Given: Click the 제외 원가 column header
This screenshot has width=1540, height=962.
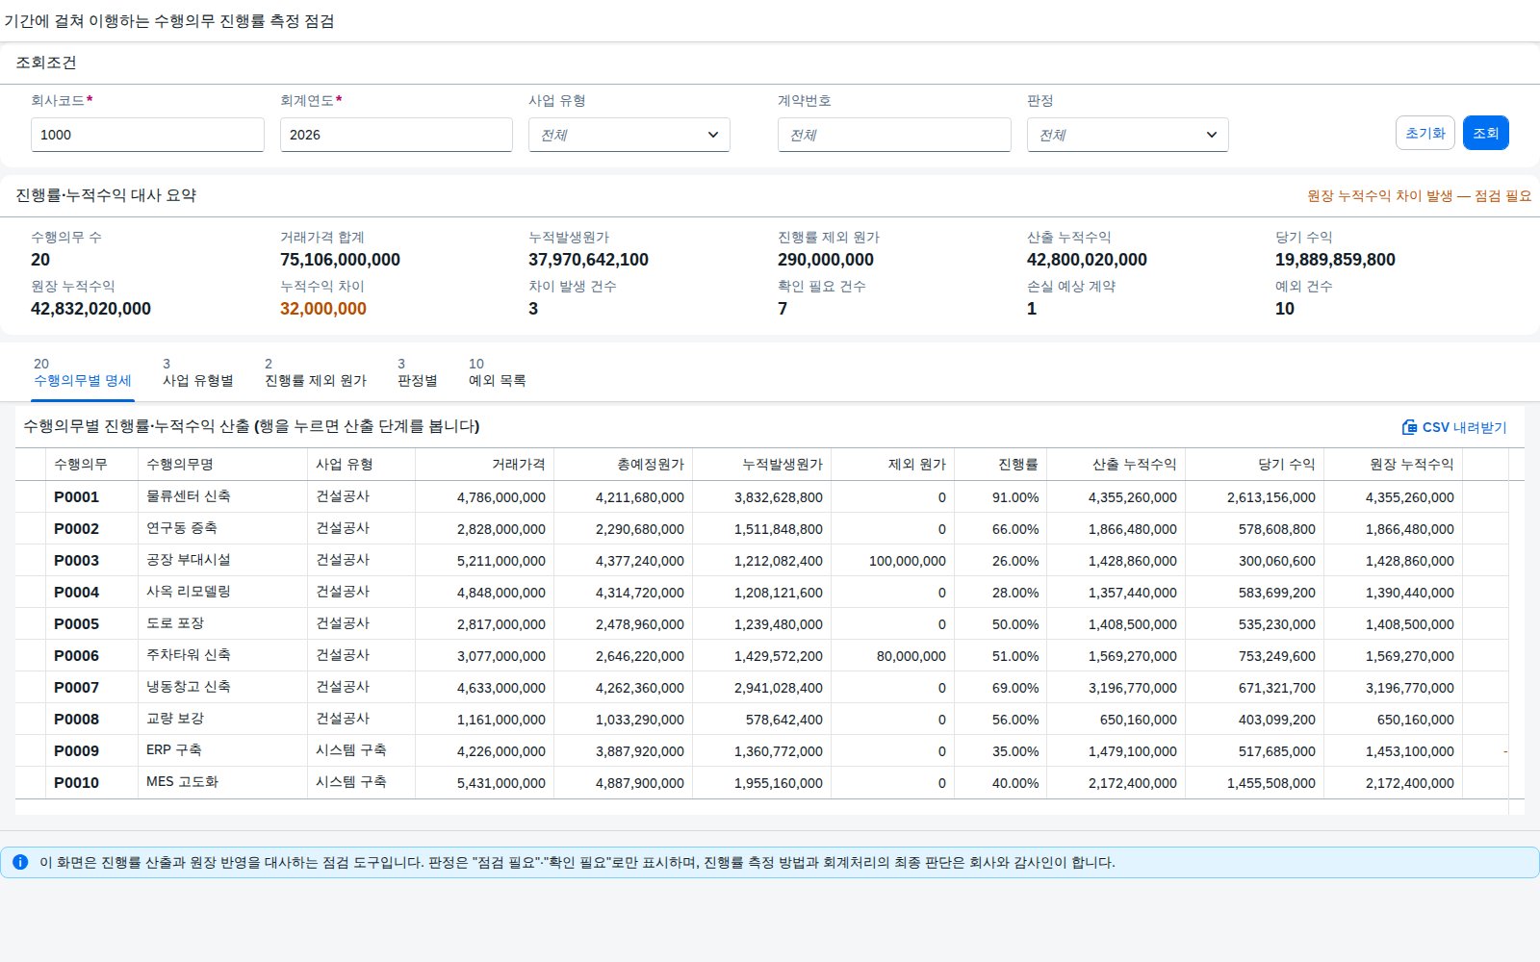Looking at the screenshot, I should click(x=893, y=464).
